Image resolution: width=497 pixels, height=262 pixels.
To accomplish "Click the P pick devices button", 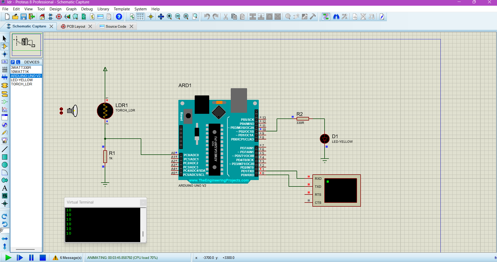I will click(13, 62).
